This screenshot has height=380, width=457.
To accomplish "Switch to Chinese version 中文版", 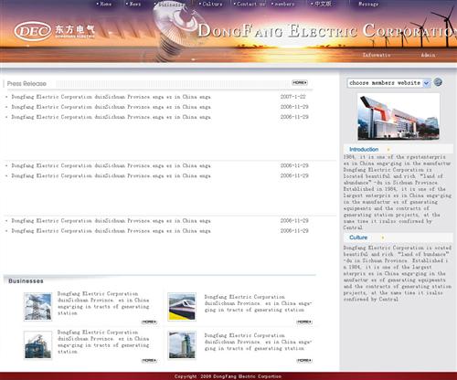I will (321, 4).
